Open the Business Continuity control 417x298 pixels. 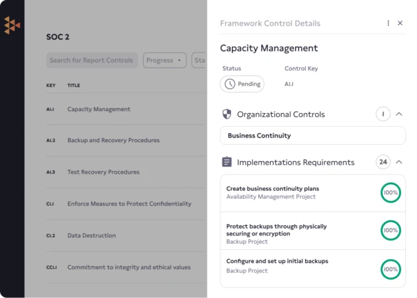(x=312, y=135)
